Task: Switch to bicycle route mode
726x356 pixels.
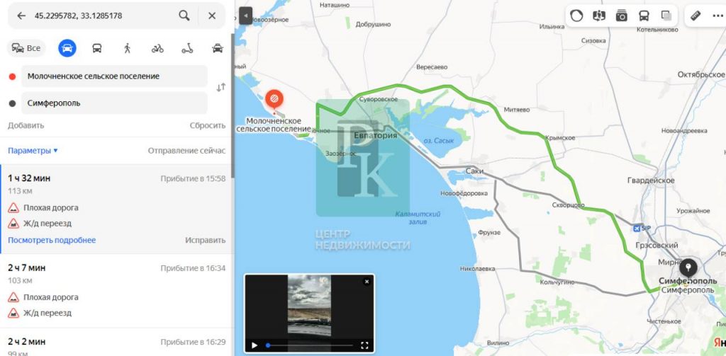Action: 157,48
